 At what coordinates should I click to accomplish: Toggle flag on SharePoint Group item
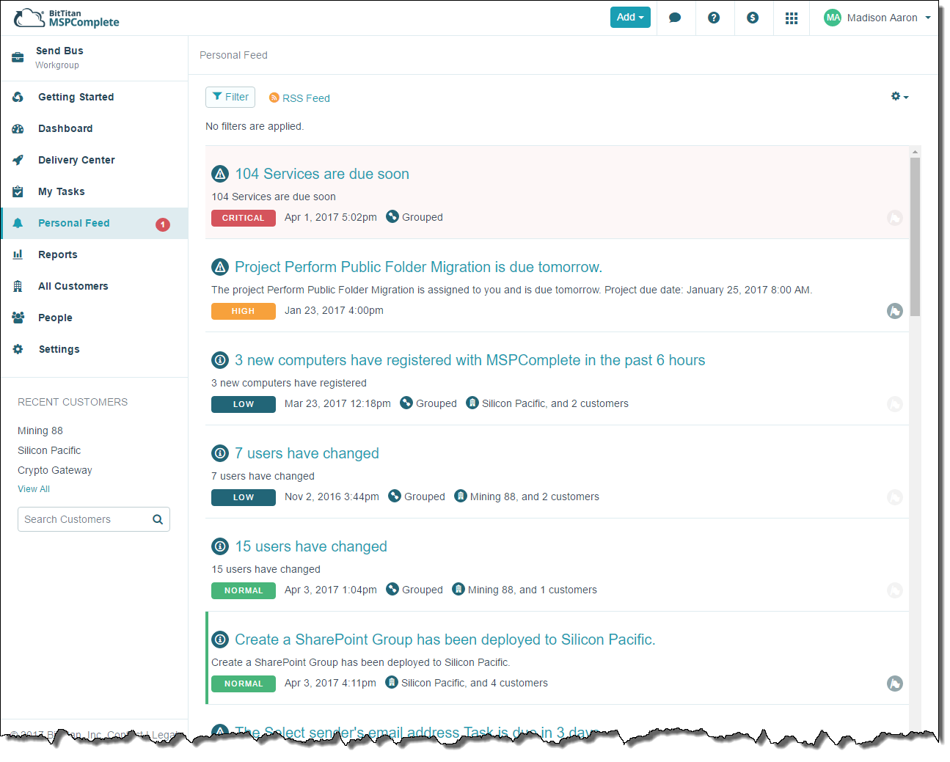pyautogui.click(x=895, y=684)
